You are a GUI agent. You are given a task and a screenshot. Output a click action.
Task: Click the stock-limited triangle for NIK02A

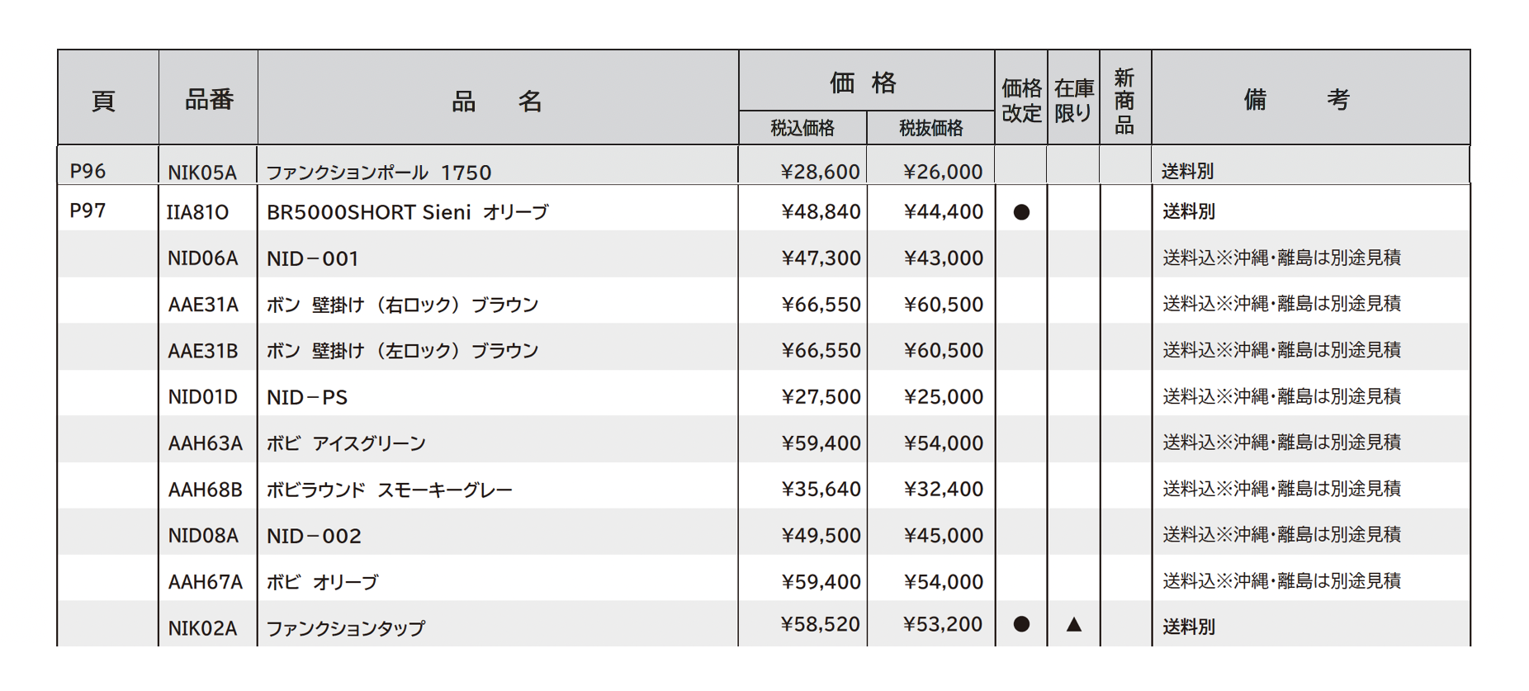point(1073,624)
